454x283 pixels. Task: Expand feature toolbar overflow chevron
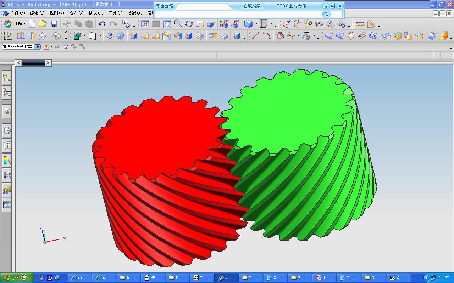tap(66, 33)
